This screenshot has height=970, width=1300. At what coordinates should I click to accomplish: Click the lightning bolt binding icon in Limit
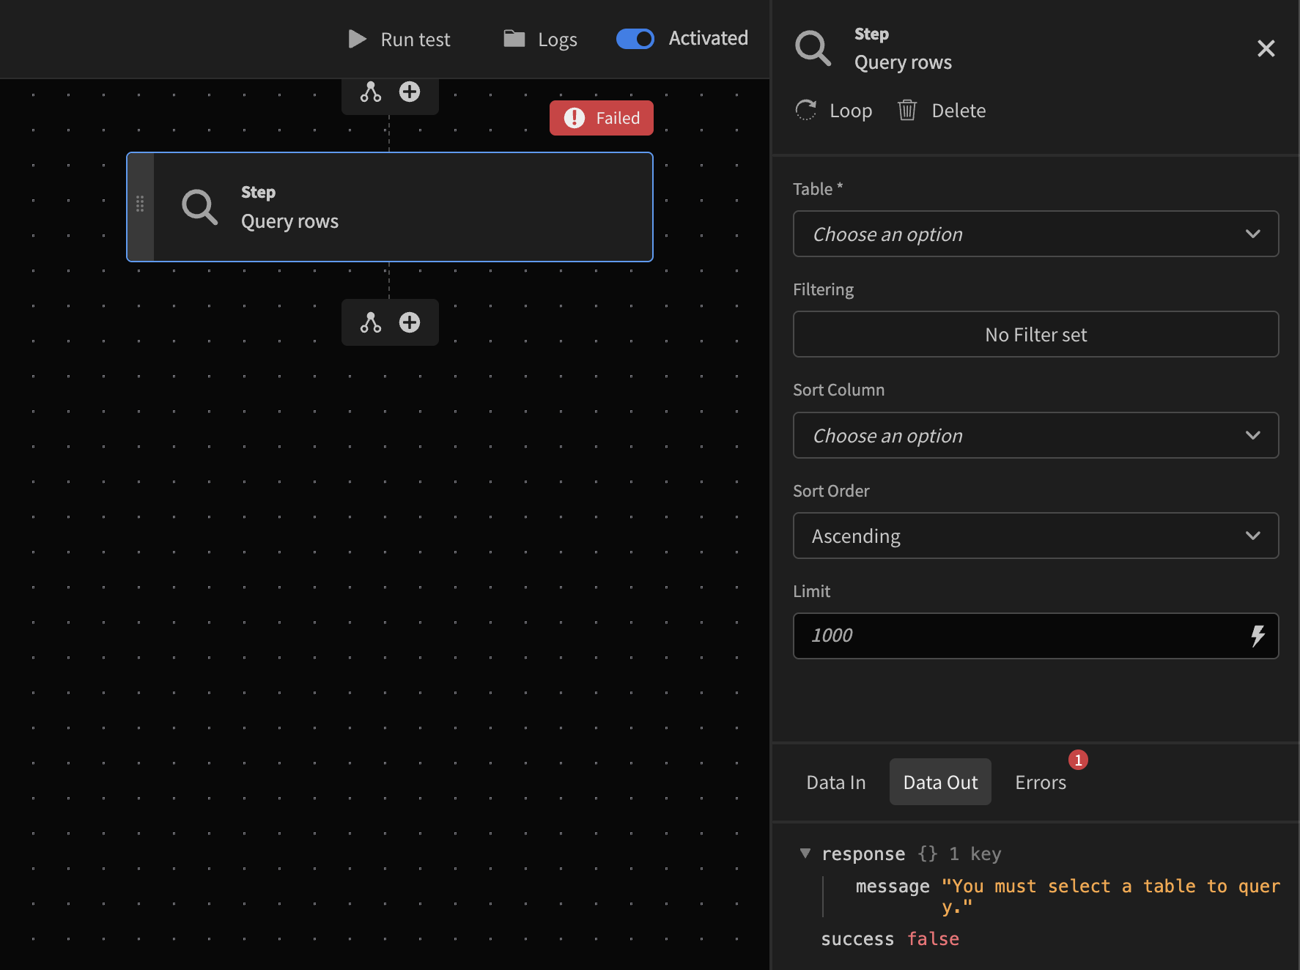(1258, 636)
